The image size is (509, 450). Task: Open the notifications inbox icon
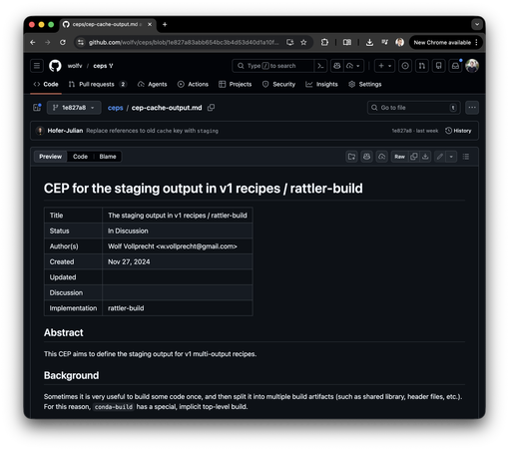point(455,66)
